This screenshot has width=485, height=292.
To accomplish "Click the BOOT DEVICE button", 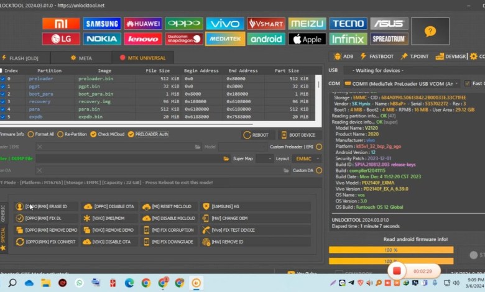I will (x=299, y=135).
